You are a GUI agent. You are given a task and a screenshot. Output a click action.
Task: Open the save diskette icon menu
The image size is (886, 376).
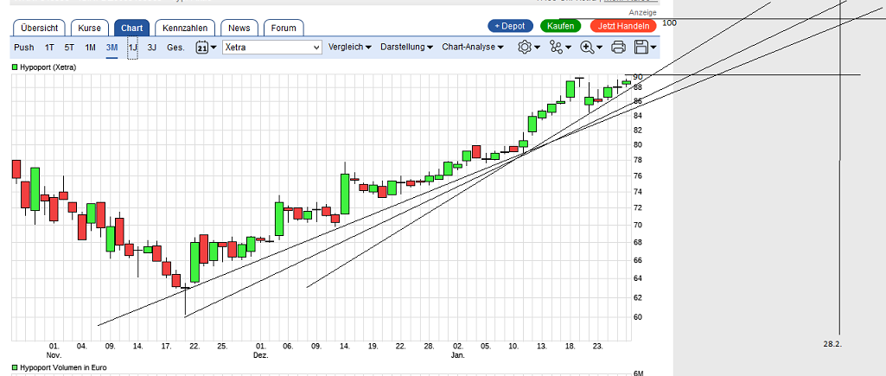pyautogui.click(x=646, y=48)
